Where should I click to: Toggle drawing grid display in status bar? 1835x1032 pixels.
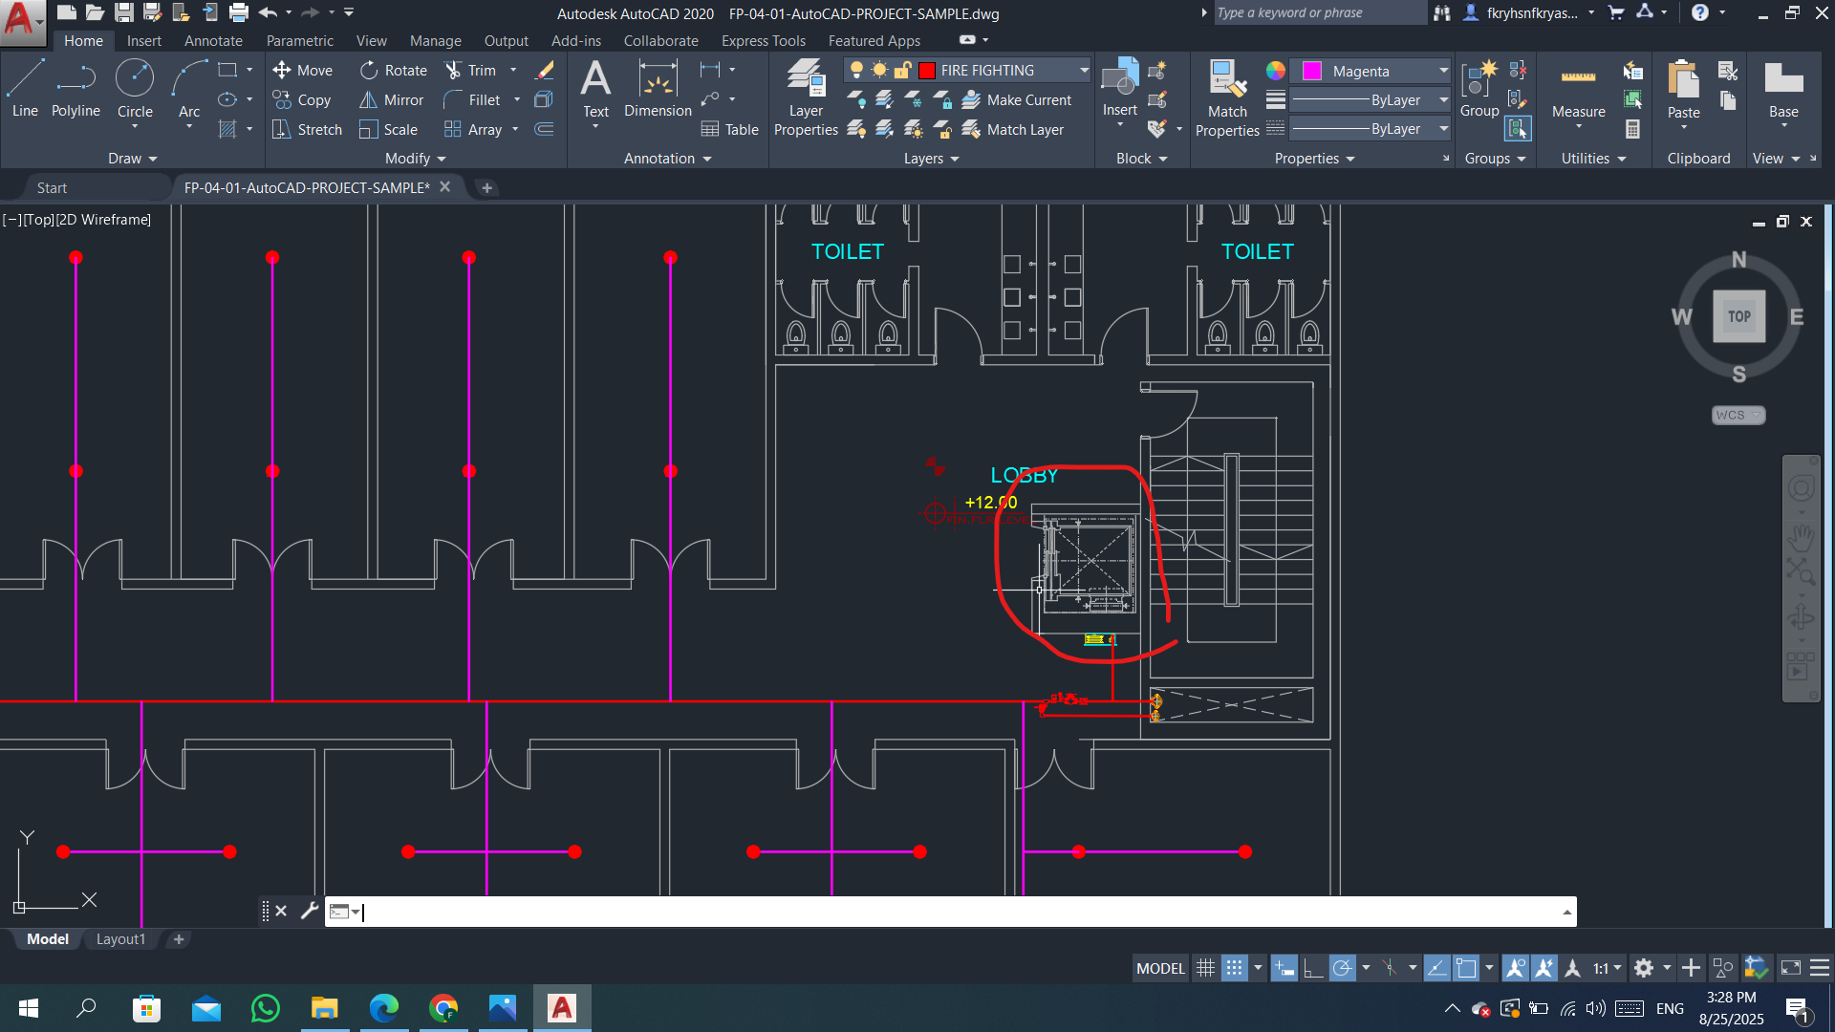pyautogui.click(x=1206, y=968)
